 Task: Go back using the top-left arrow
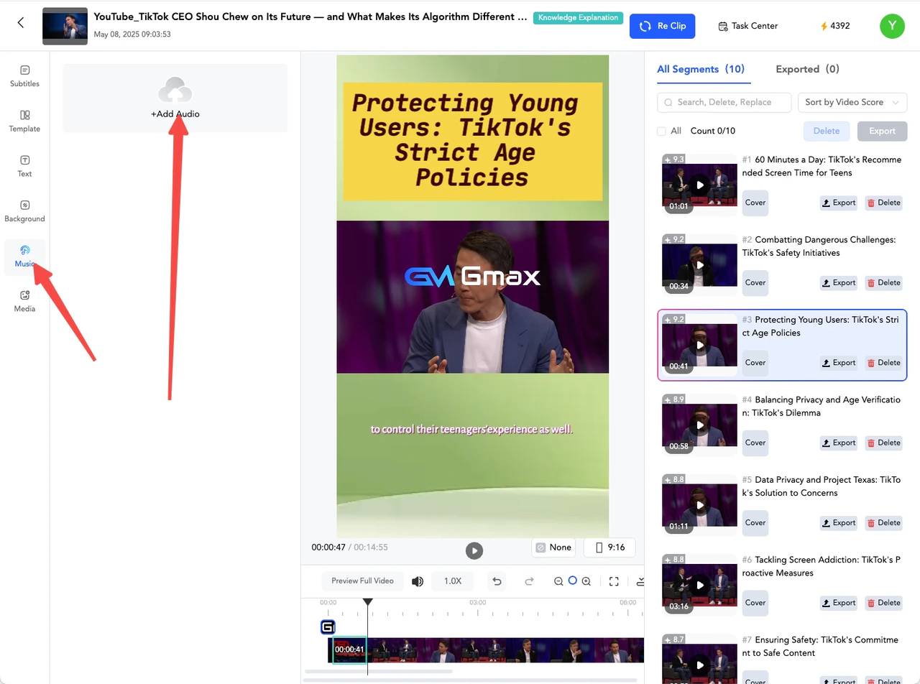(21, 23)
